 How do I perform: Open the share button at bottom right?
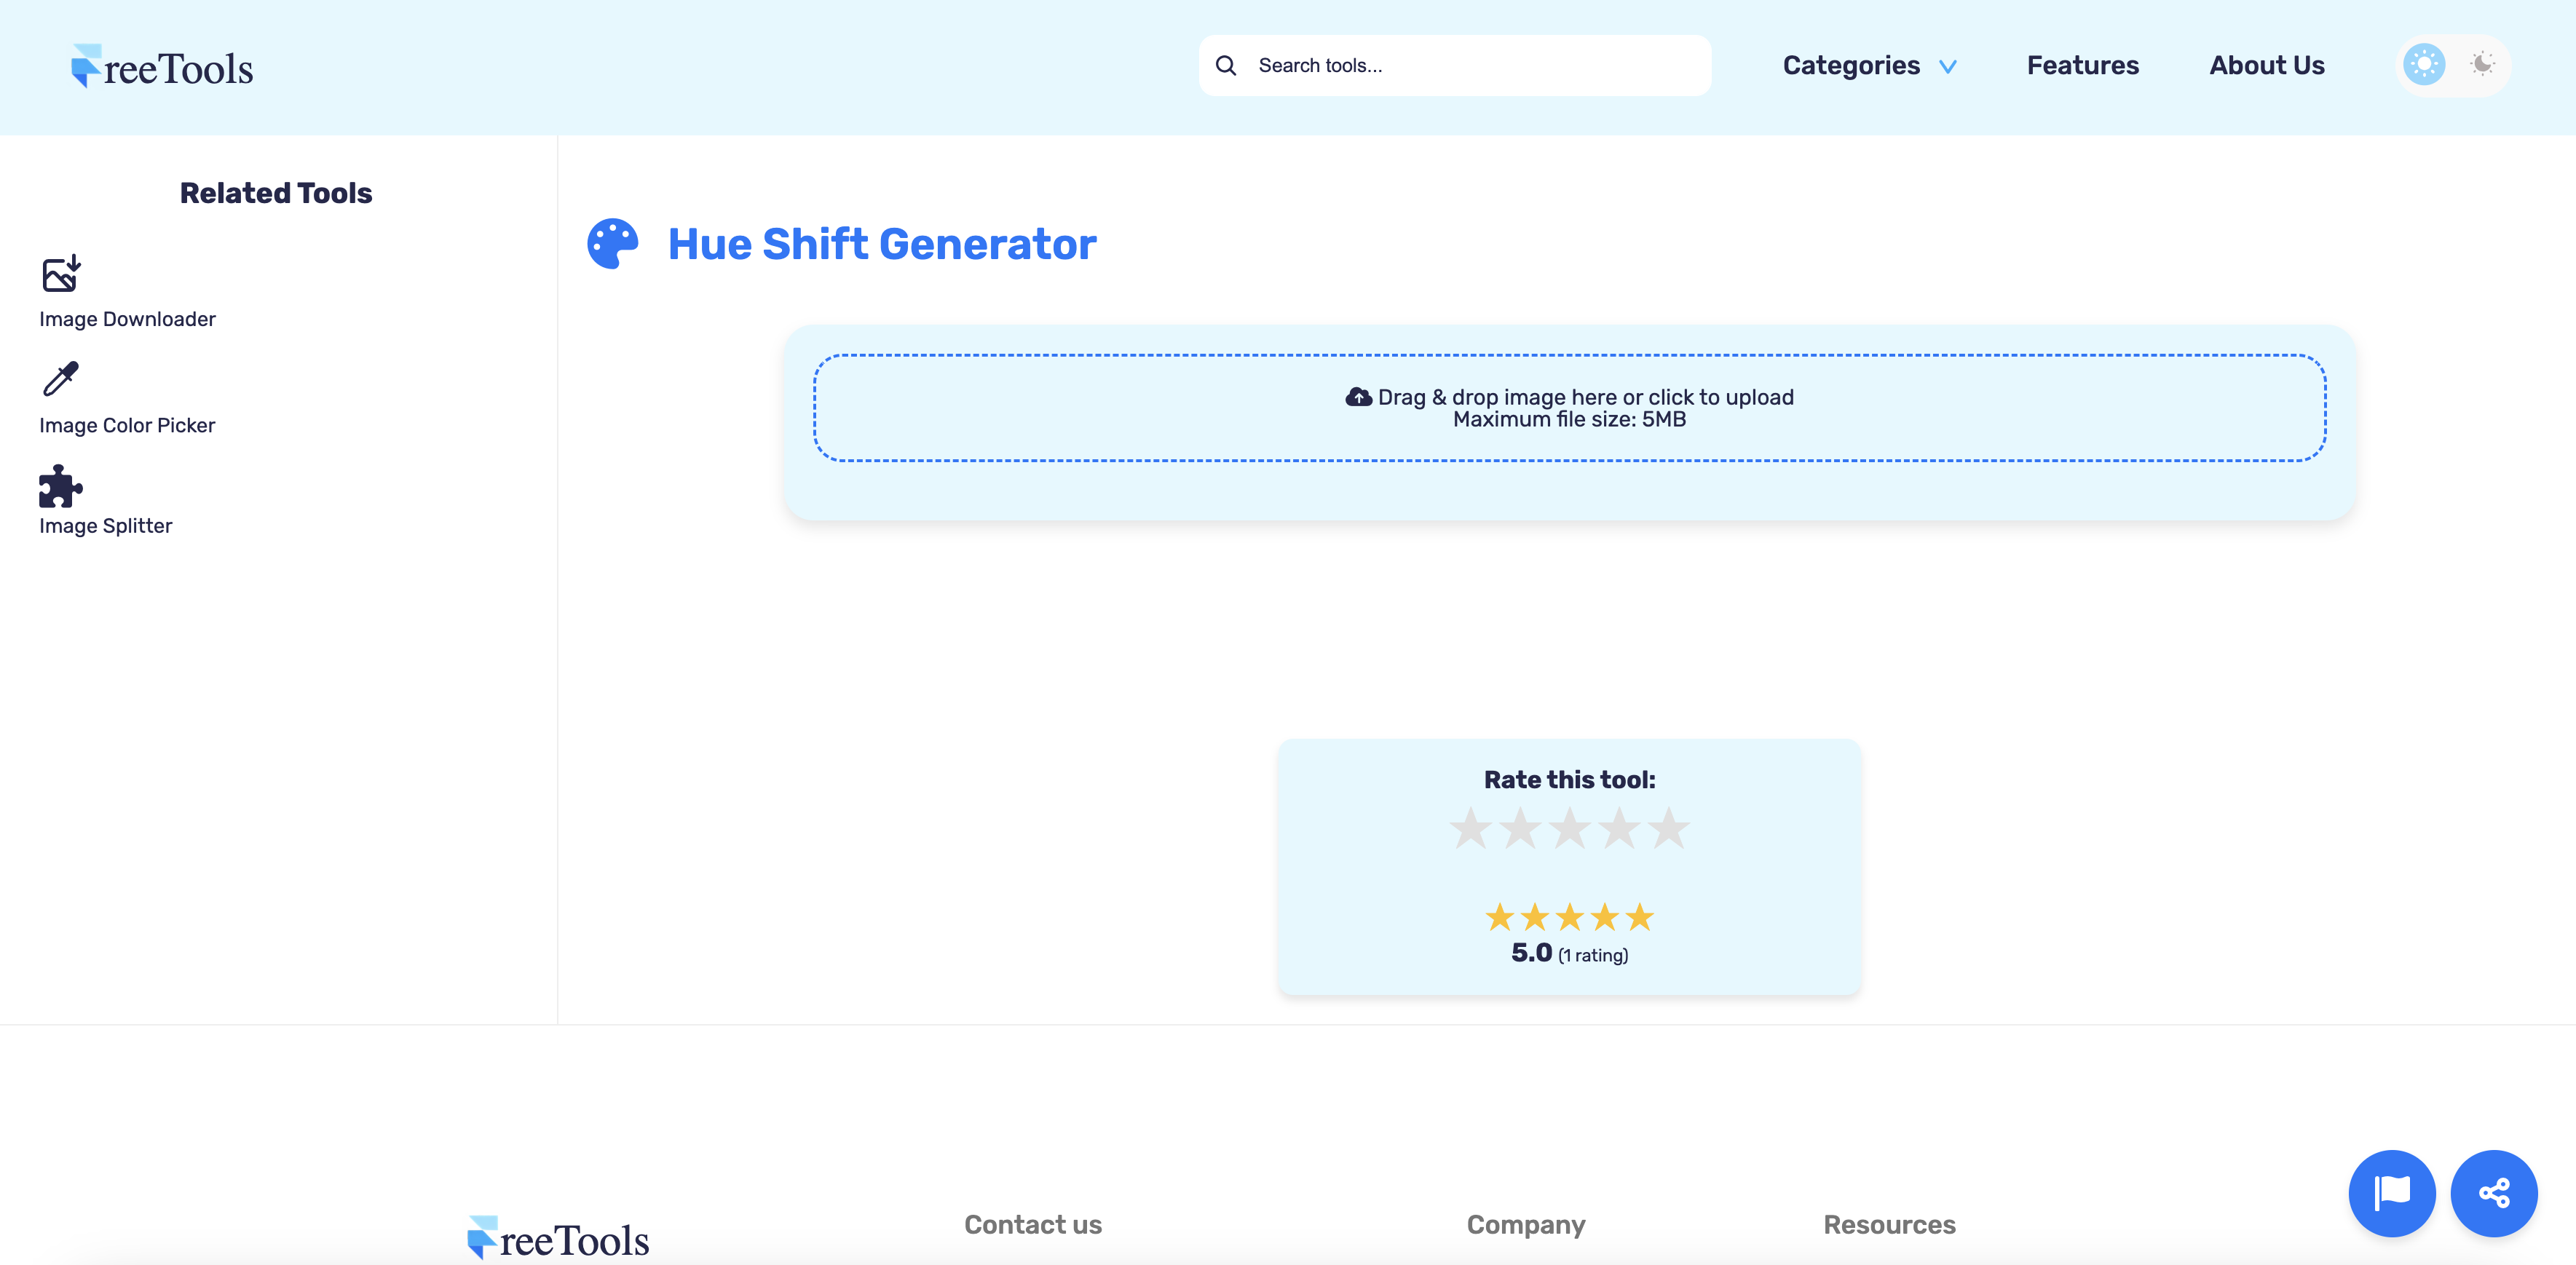point(2494,1192)
